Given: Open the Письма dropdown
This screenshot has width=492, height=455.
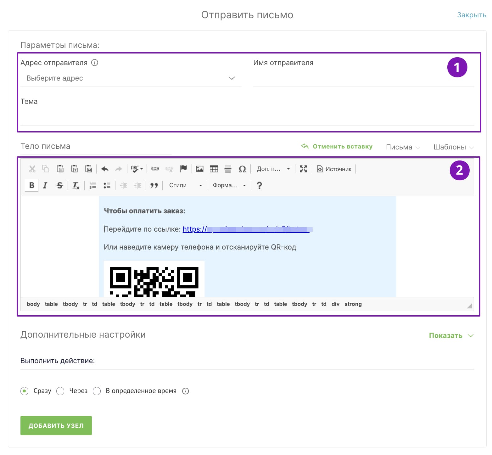Looking at the screenshot, I should click(x=403, y=147).
